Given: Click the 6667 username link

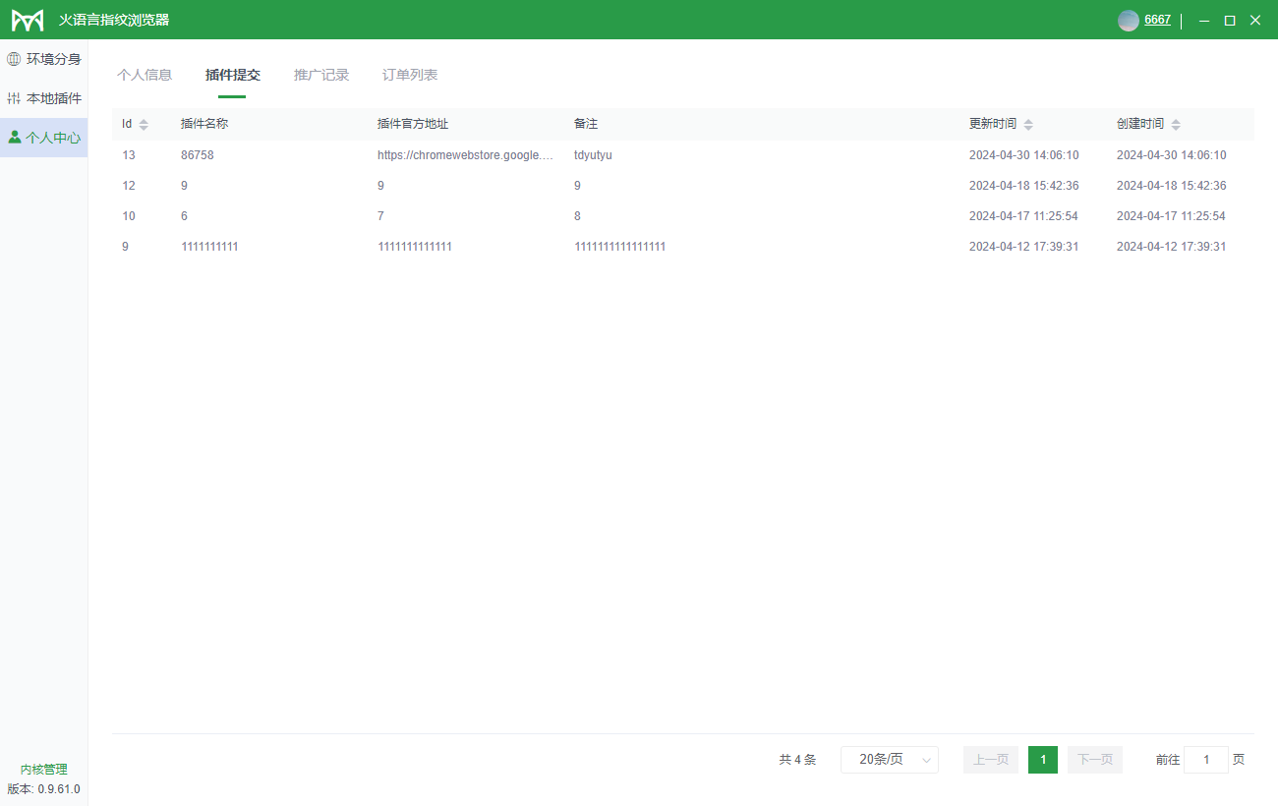Looking at the screenshot, I should (1157, 20).
